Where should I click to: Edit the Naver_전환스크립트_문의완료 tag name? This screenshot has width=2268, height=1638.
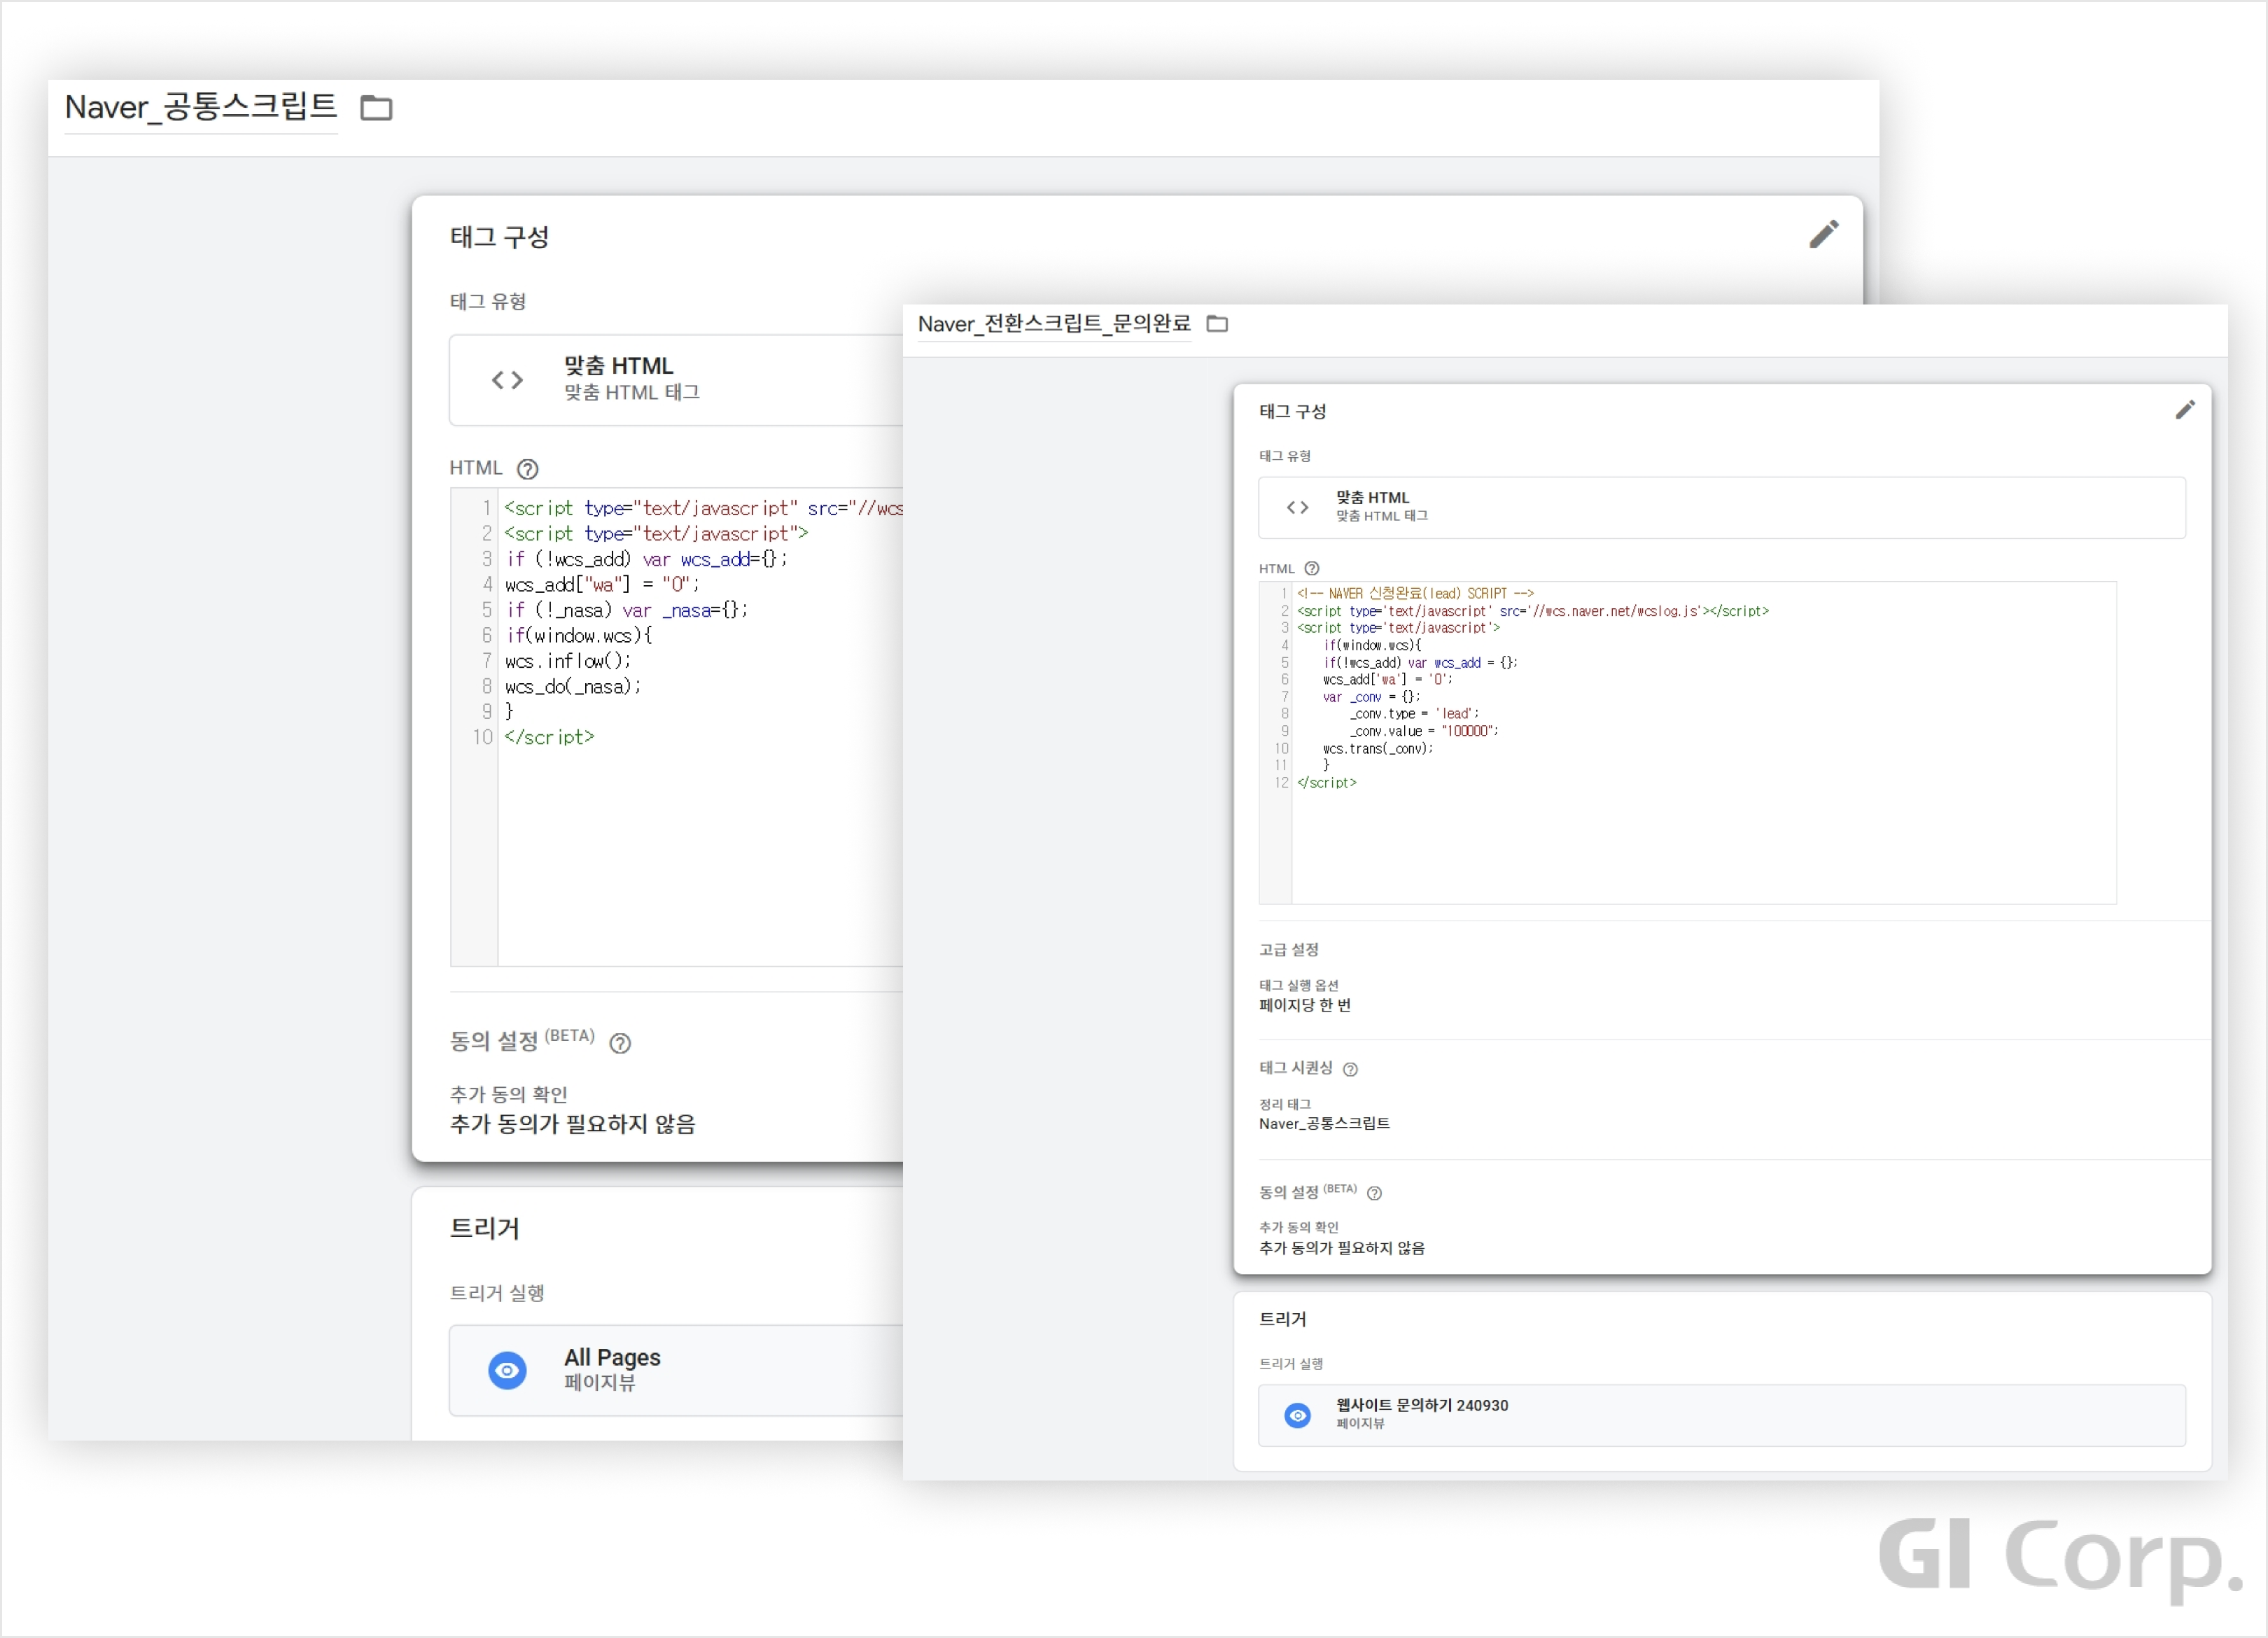(1054, 324)
